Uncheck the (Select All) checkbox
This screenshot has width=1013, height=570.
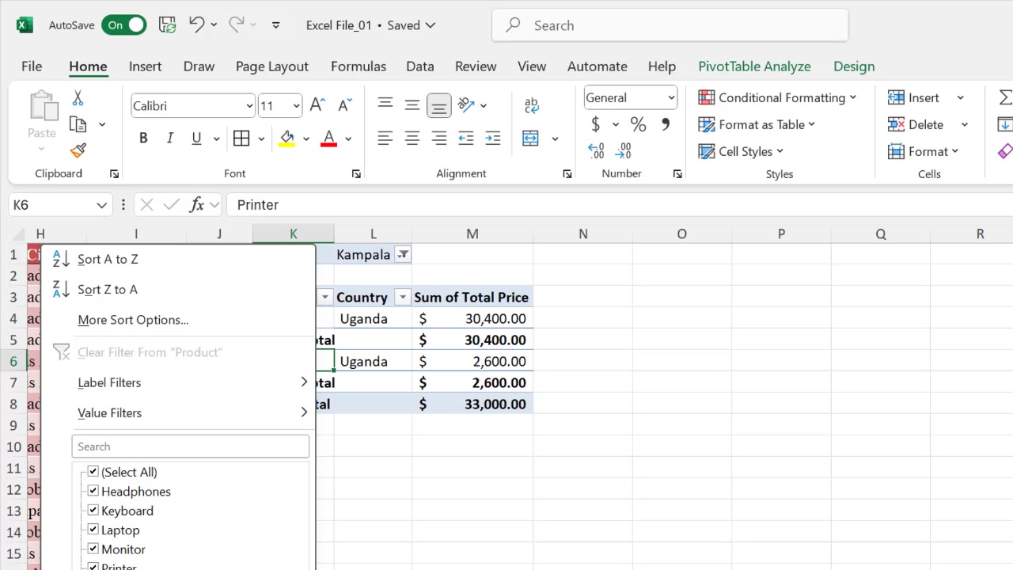point(93,471)
